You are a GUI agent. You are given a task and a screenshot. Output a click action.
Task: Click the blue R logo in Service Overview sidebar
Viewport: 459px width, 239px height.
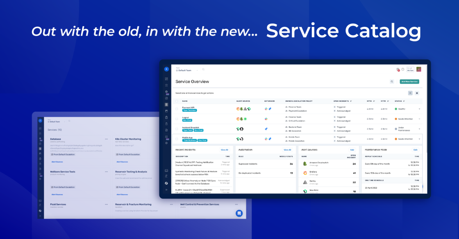[166, 69]
